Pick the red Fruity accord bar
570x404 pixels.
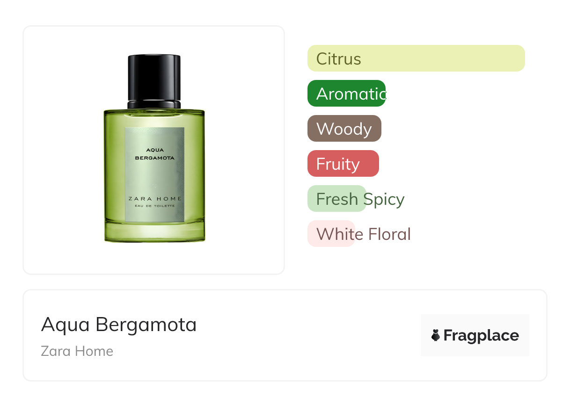coord(343,164)
